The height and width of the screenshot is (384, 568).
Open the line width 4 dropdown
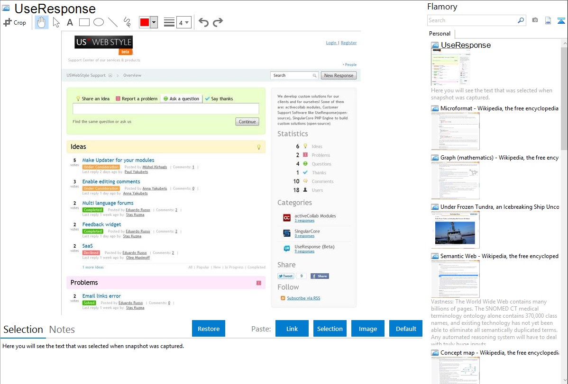(183, 22)
